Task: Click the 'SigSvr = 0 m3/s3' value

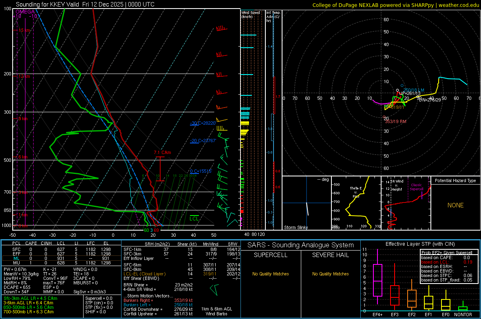Action: (x=90, y=292)
